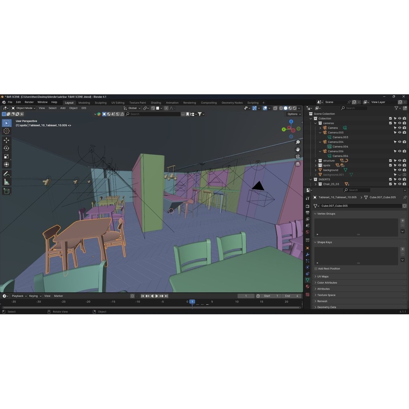409x409 pixels.
Task: Toggle X-ray mode in the viewport header
Action: pos(275,108)
